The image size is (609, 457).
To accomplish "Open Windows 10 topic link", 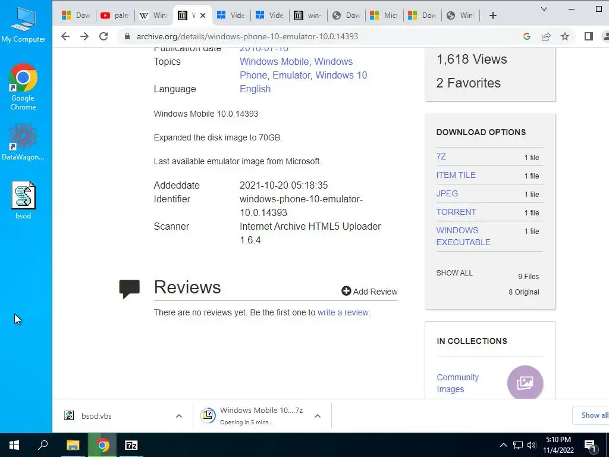I will (341, 76).
